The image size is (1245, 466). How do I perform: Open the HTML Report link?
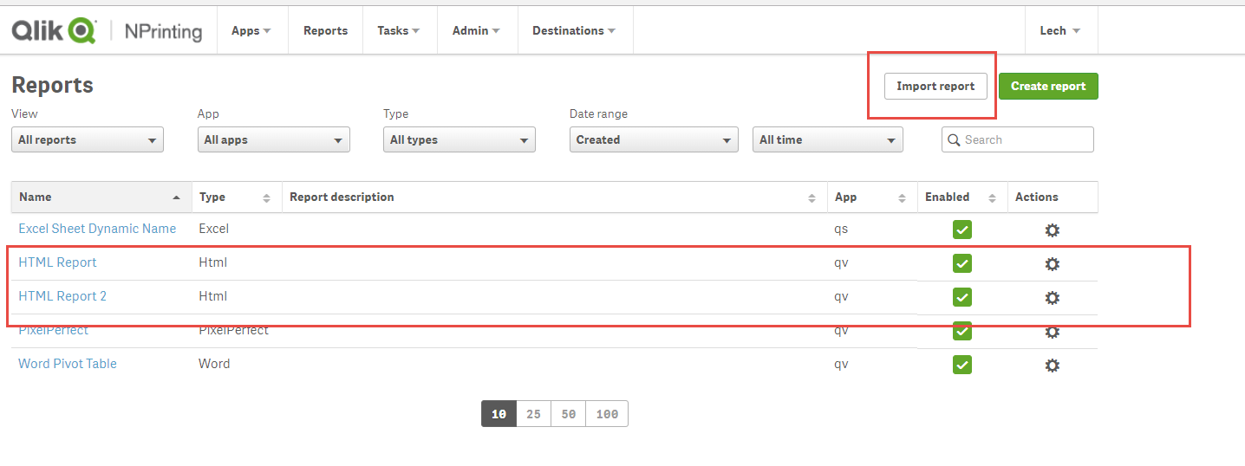pos(57,262)
